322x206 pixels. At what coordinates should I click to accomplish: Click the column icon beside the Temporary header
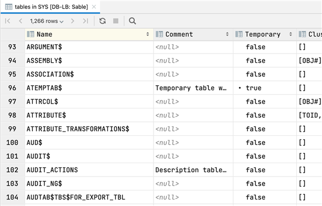click(239, 34)
